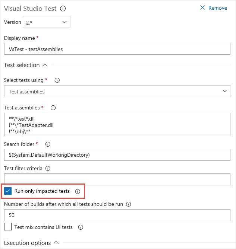This screenshot has width=236, height=249.
Task: Click the Display name text field
Action: click(x=117, y=49)
